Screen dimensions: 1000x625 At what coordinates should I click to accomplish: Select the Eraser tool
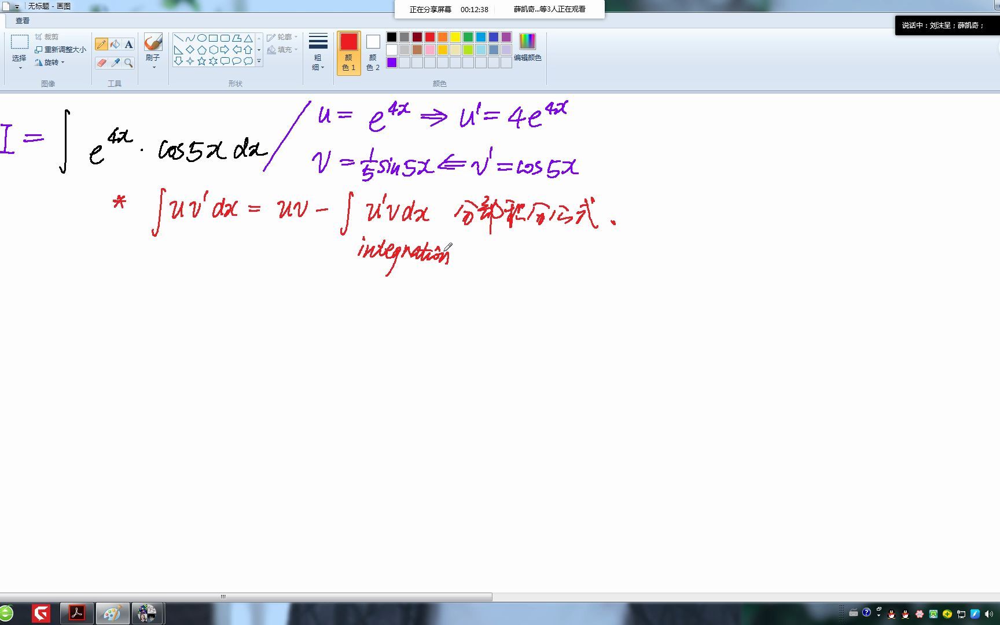click(101, 62)
